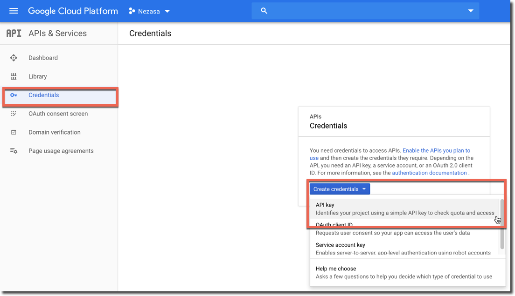Click the Google Cloud Platform title

(x=73, y=11)
